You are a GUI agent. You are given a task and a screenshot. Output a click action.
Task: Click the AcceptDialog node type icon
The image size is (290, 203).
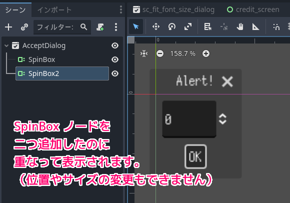15,45
